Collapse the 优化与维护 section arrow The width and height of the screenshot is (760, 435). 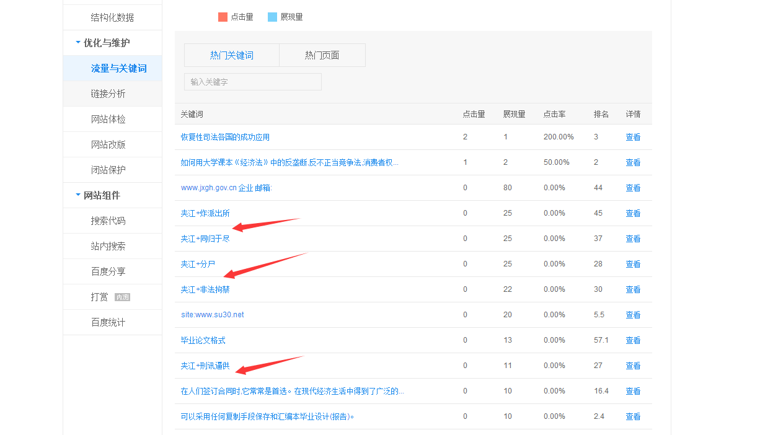77,43
